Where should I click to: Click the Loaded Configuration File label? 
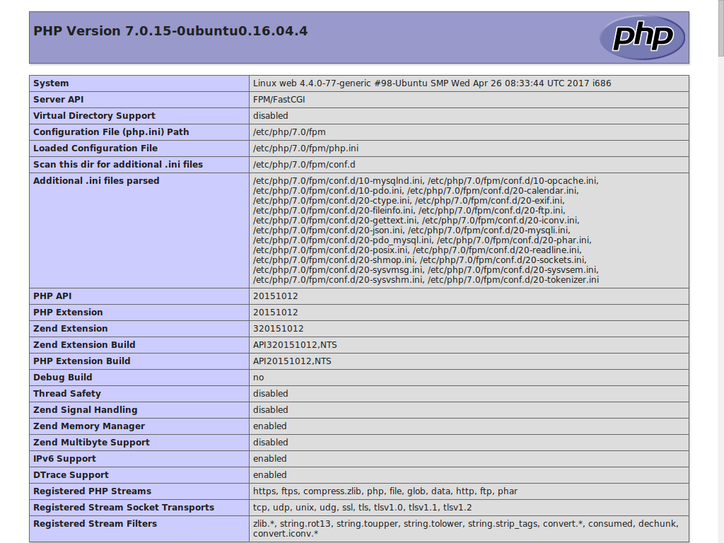pyautogui.click(x=95, y=148)
